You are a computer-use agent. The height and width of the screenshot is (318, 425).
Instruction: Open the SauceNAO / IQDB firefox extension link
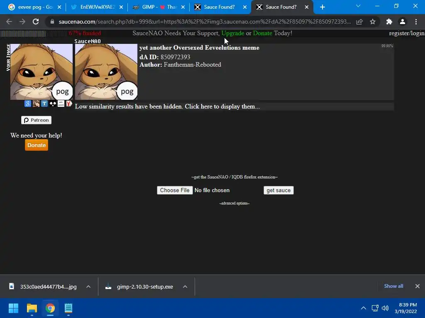point(234,177)
